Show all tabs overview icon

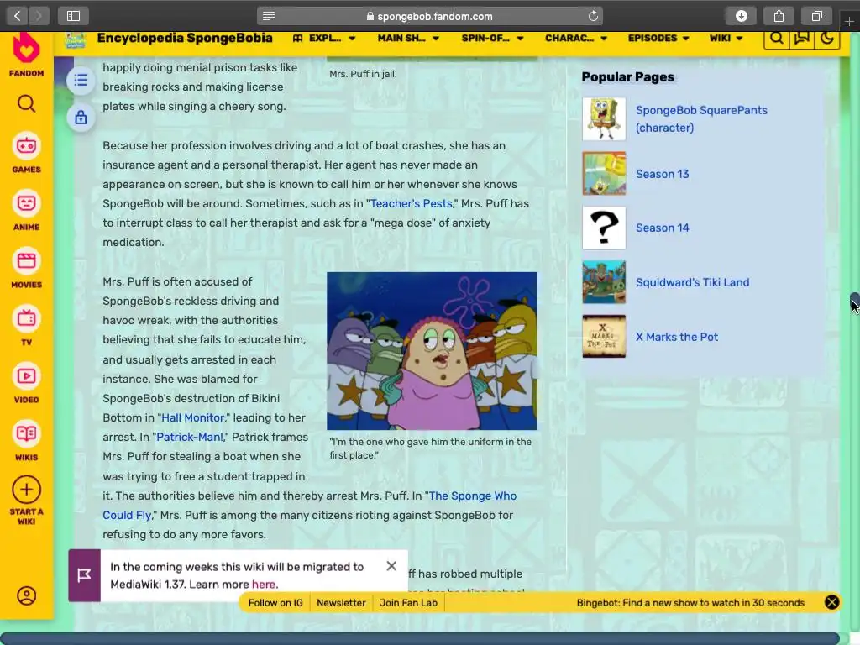tap(816, 16)
